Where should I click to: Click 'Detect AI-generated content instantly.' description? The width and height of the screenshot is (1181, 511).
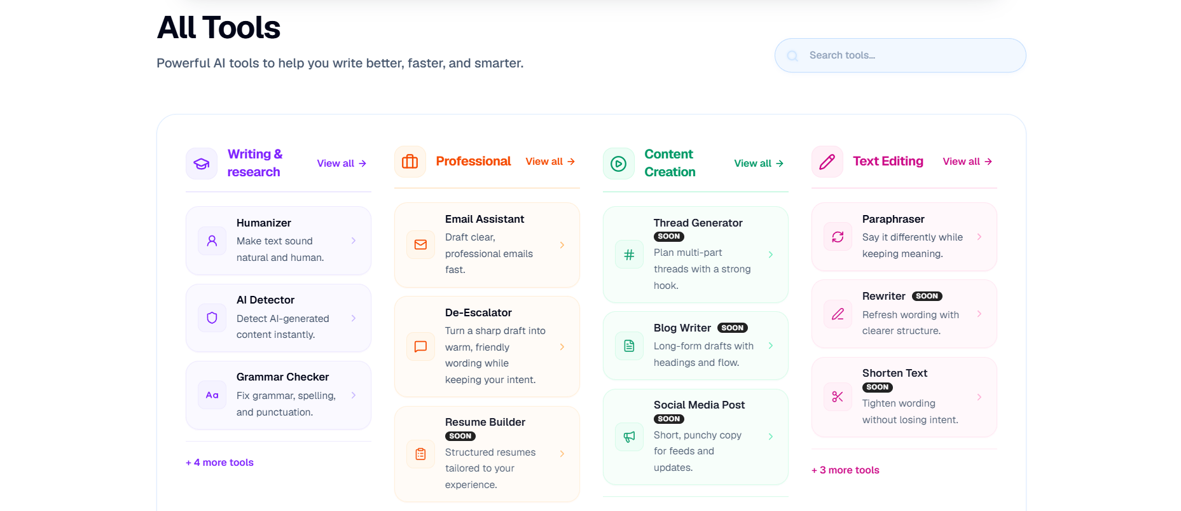(x=283, y=326)
